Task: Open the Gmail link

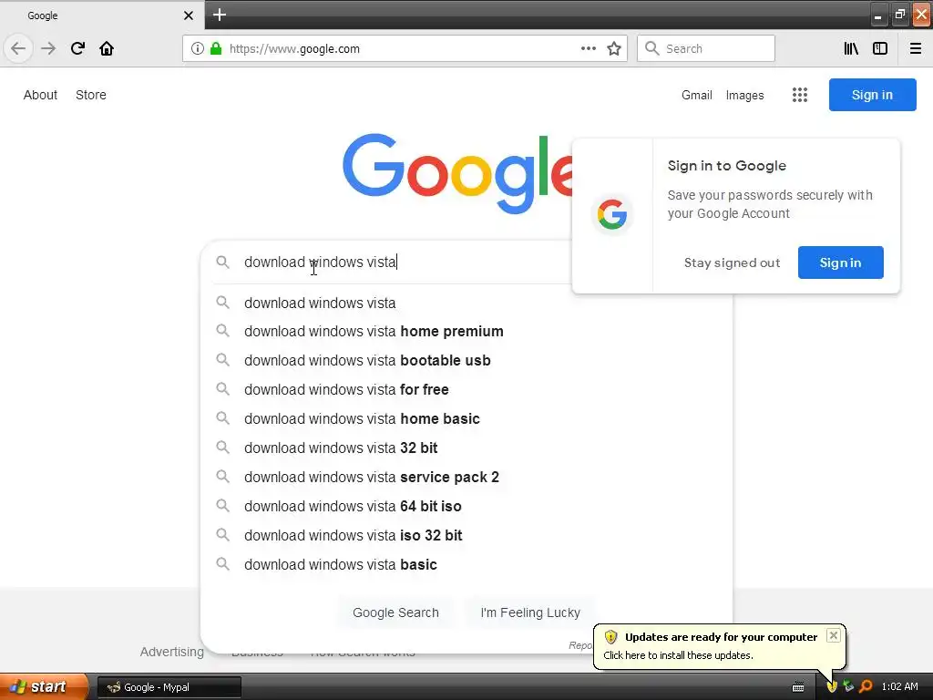Action: [x=697, y=95]
